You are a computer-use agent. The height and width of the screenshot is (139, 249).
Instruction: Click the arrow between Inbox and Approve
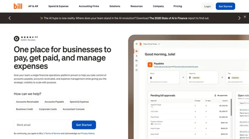183,77
